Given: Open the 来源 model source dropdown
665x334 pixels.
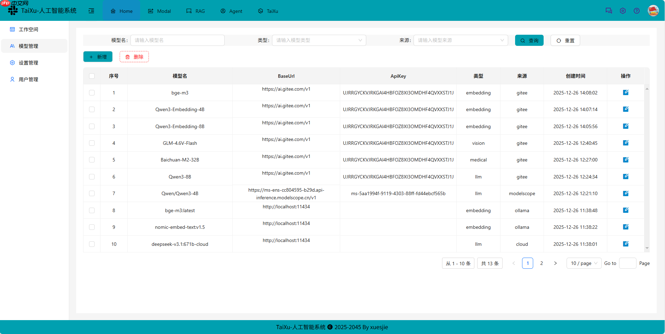Looking at the screenshot, I should tap(460, 40).
